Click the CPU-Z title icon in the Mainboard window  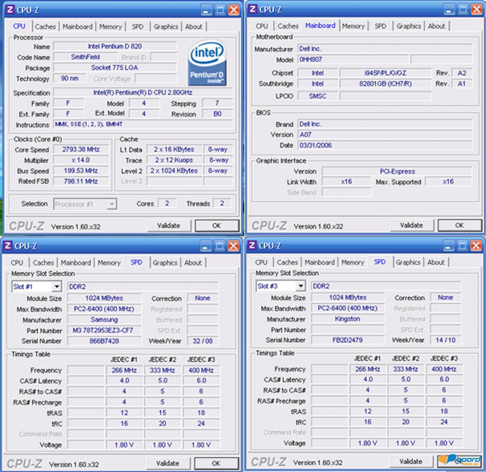pyautogui.click(x=252, y=9)
